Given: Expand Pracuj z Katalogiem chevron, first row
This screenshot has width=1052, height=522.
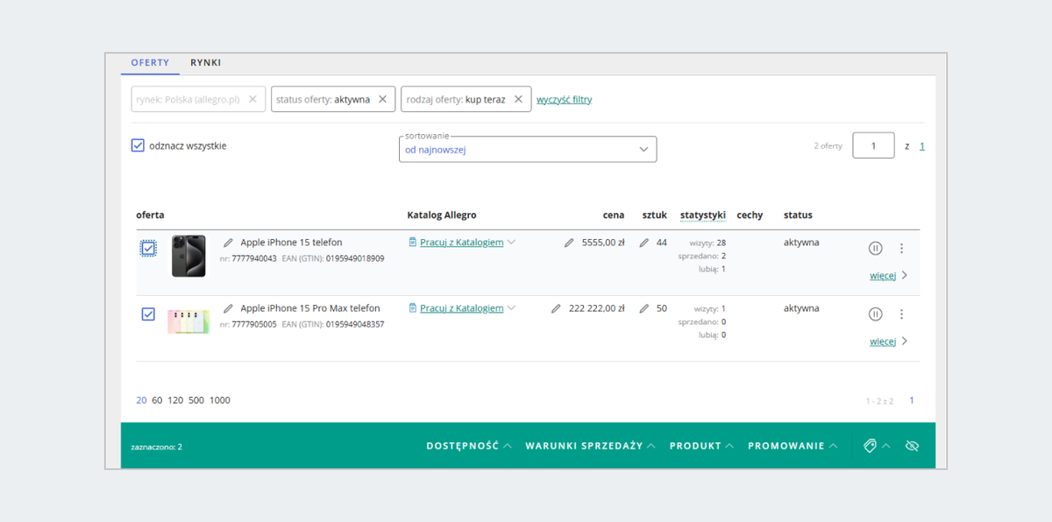Looking at the screenshot, I should click(512, 242).
